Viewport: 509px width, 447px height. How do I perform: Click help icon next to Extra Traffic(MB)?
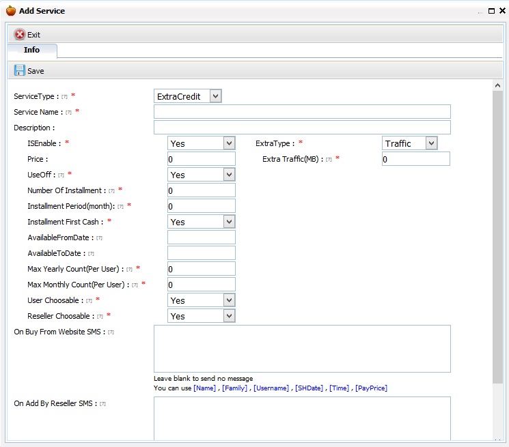click(x=329, y=160)
